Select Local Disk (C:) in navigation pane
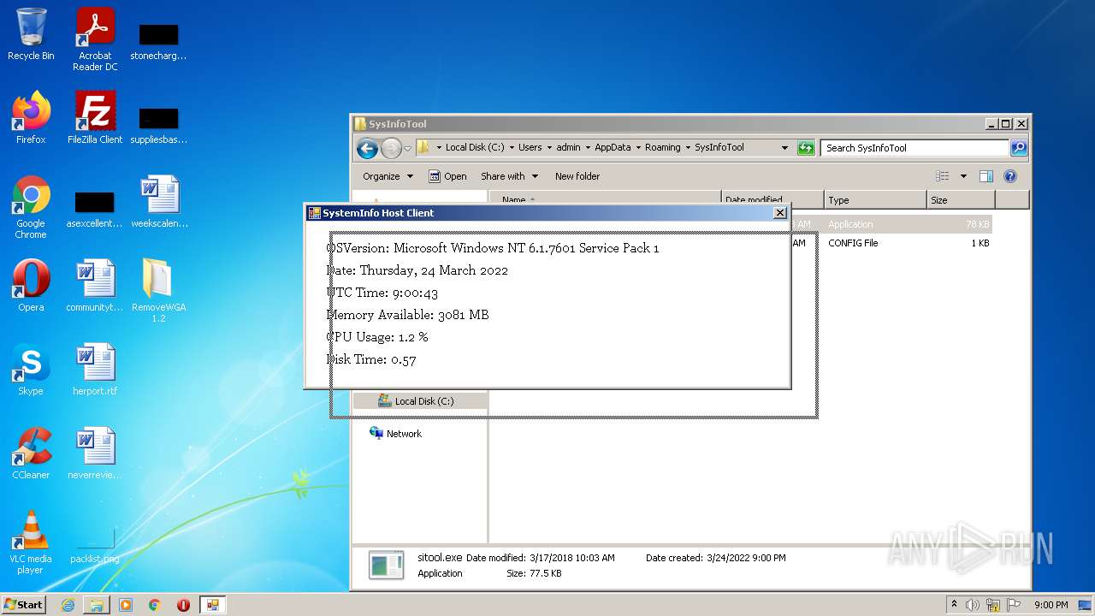 424,401
